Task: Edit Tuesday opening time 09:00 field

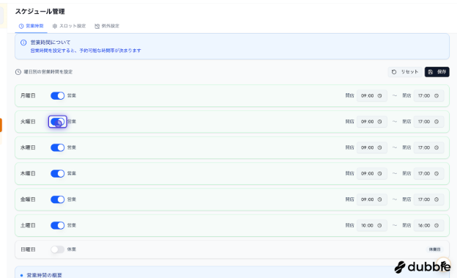Action: click(x=372, y=122)
